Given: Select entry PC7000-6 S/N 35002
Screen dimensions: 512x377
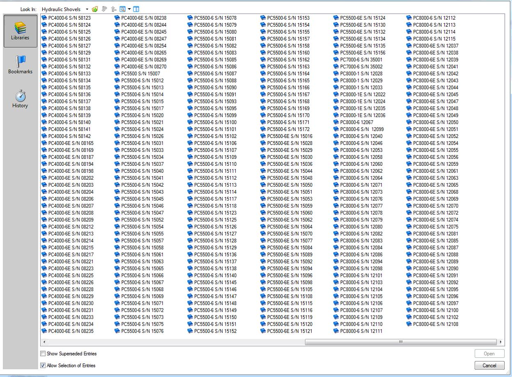Looking at the screenshot, I should (x=361, y=67).
